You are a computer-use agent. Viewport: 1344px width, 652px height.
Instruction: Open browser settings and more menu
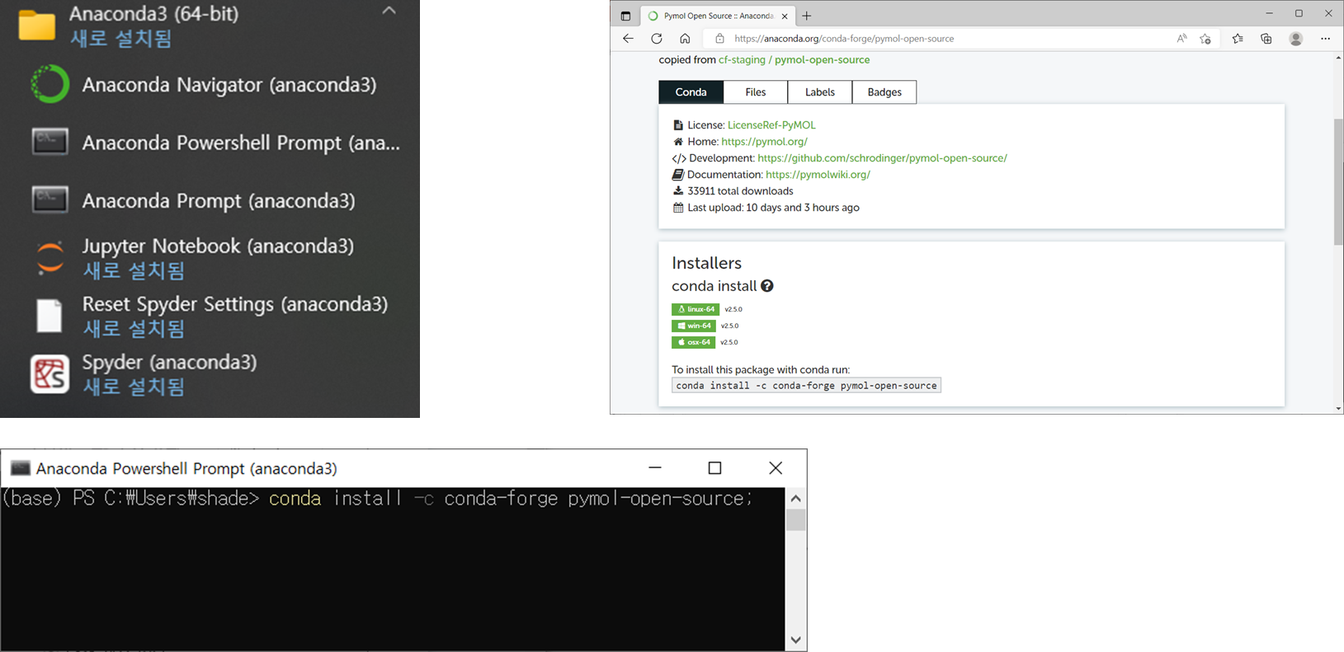pos(1326,39)
